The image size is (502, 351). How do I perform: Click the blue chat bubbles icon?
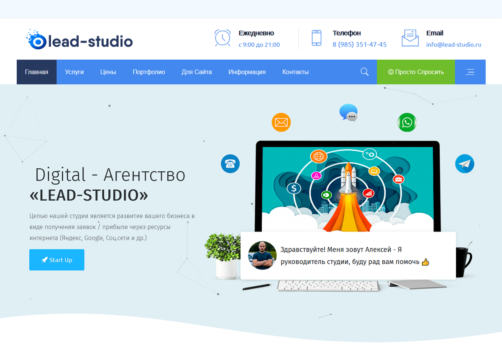click(348, 112)
